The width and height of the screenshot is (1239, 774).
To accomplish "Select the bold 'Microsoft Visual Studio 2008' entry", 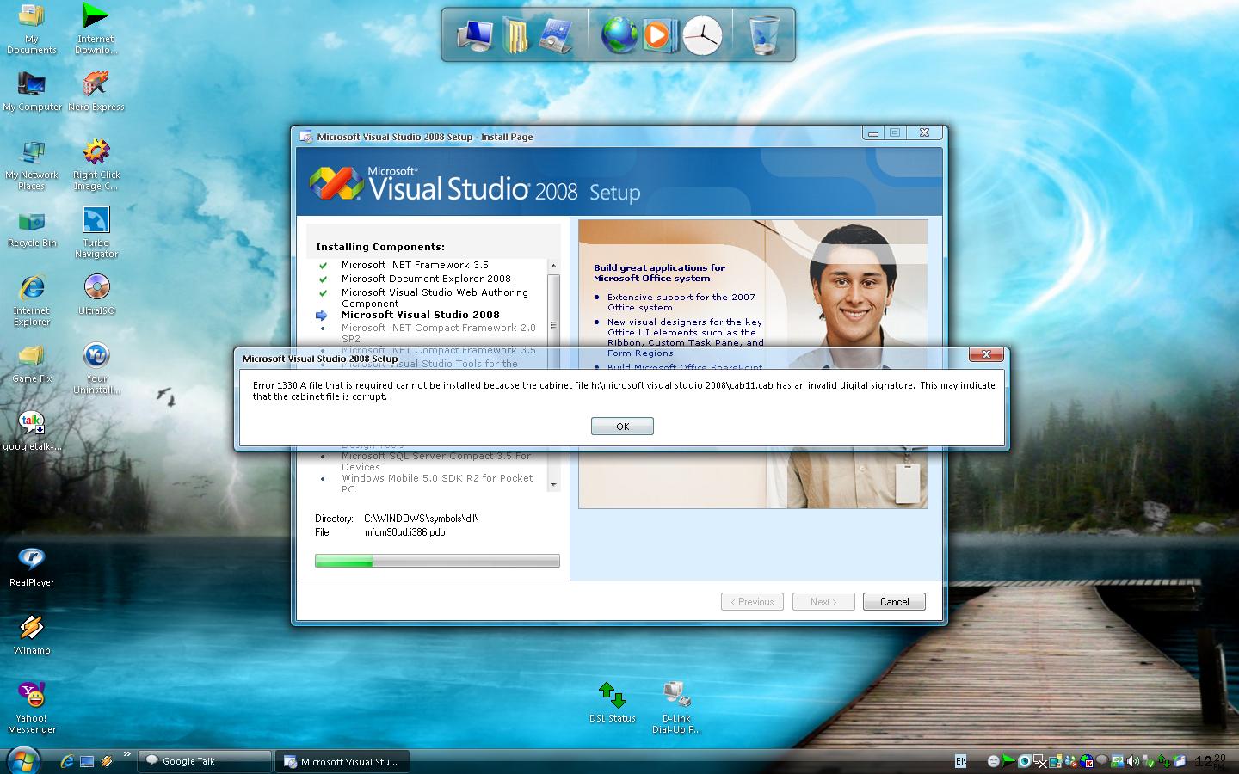I will coord(421,315).
